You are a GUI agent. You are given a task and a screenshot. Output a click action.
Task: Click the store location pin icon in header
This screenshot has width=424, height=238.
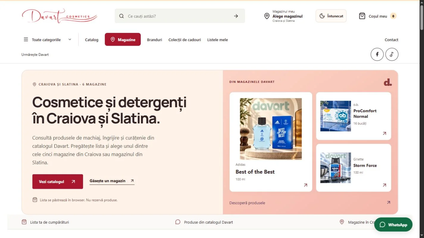pos(267,16)
